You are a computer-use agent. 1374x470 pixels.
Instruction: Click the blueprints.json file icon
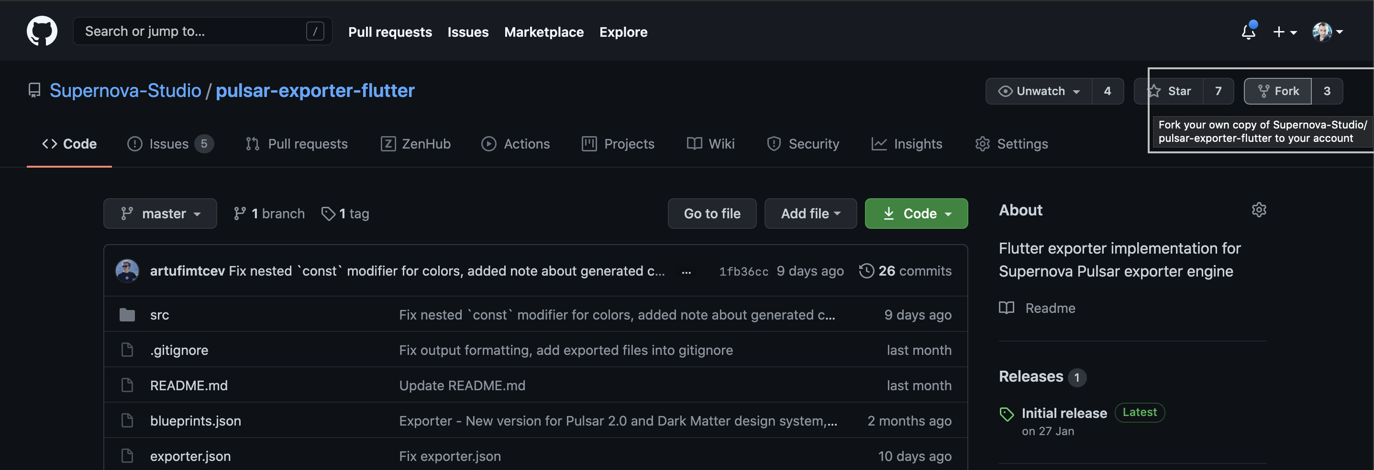tap(127, 420)
